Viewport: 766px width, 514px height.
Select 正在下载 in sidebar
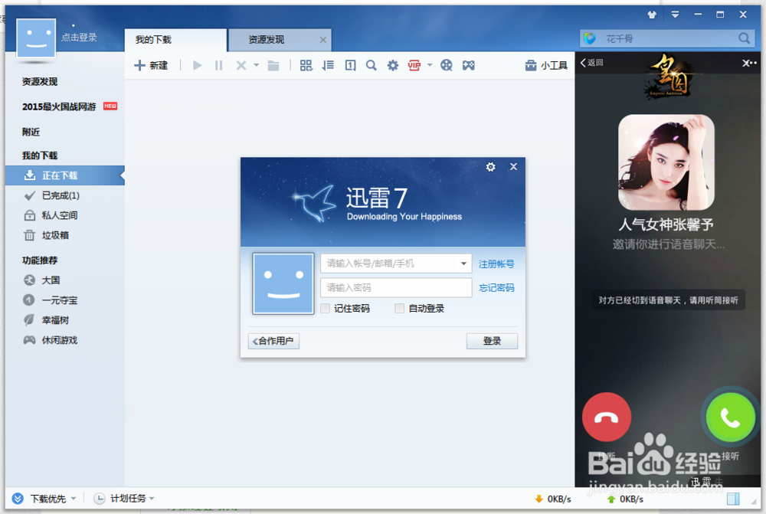[65, 175]
